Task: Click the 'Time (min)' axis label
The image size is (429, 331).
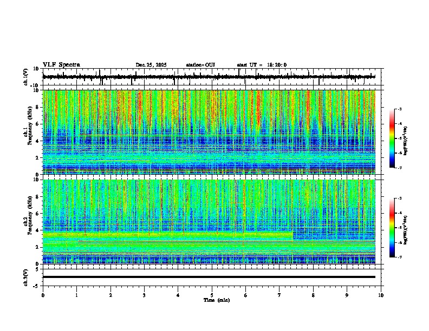Action: [x=217, y=300]
